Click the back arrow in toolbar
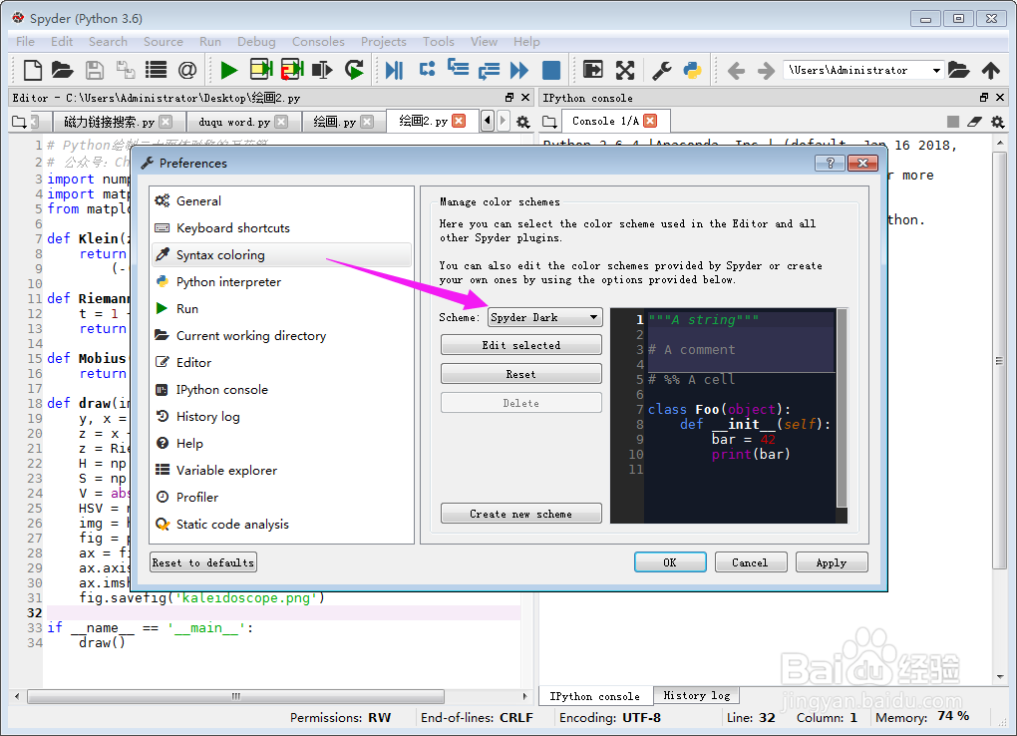 point(736,70)
